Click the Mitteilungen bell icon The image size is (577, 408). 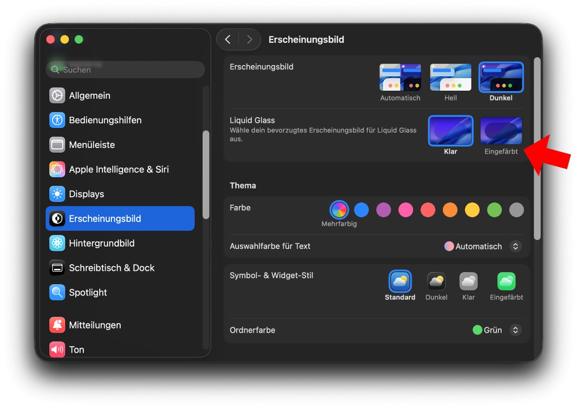pyautogui.click(x=57, y=325)
